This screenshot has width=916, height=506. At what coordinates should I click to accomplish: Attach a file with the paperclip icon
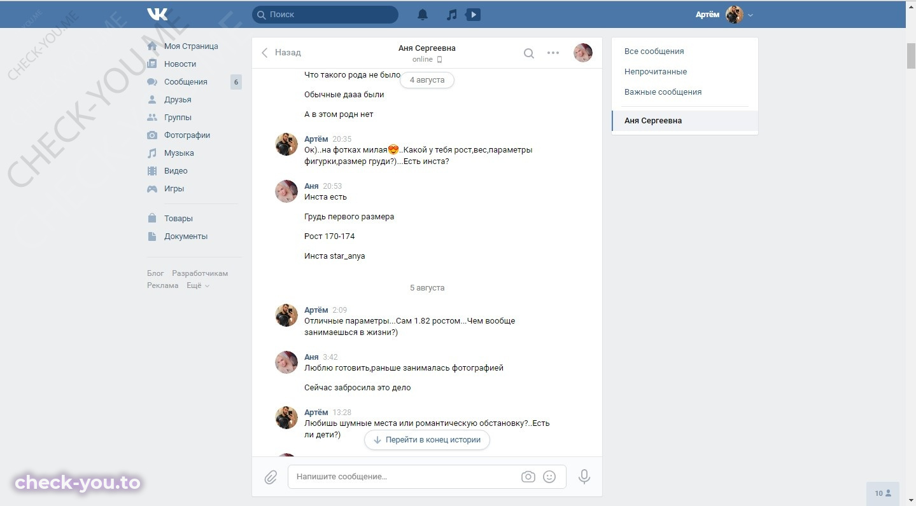(x=271, y=477)
